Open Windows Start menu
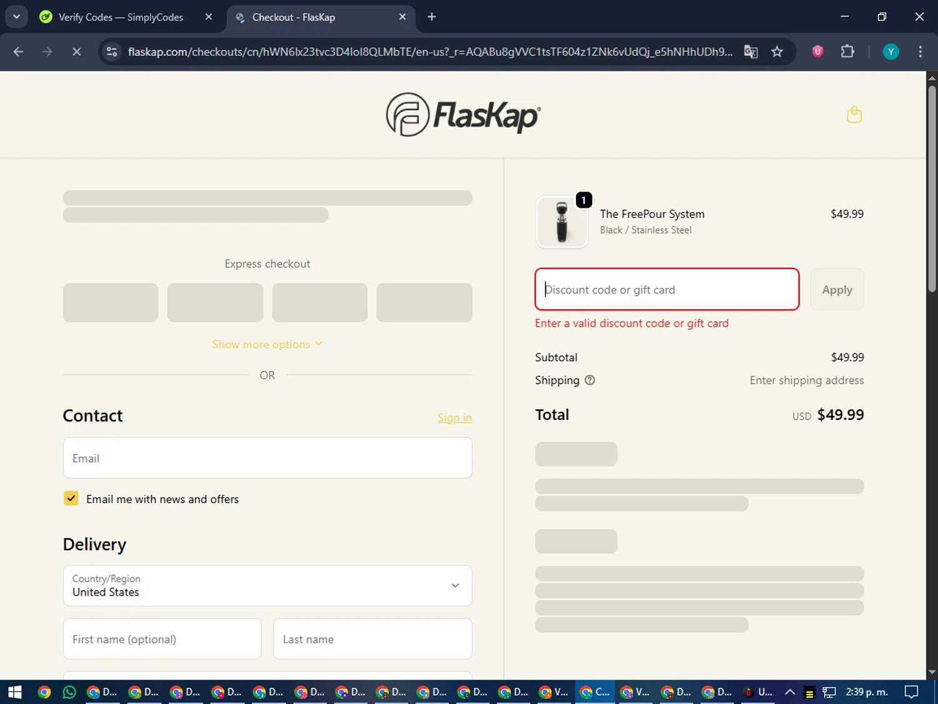Screen dimensions: 938x704 coord(15,692)
